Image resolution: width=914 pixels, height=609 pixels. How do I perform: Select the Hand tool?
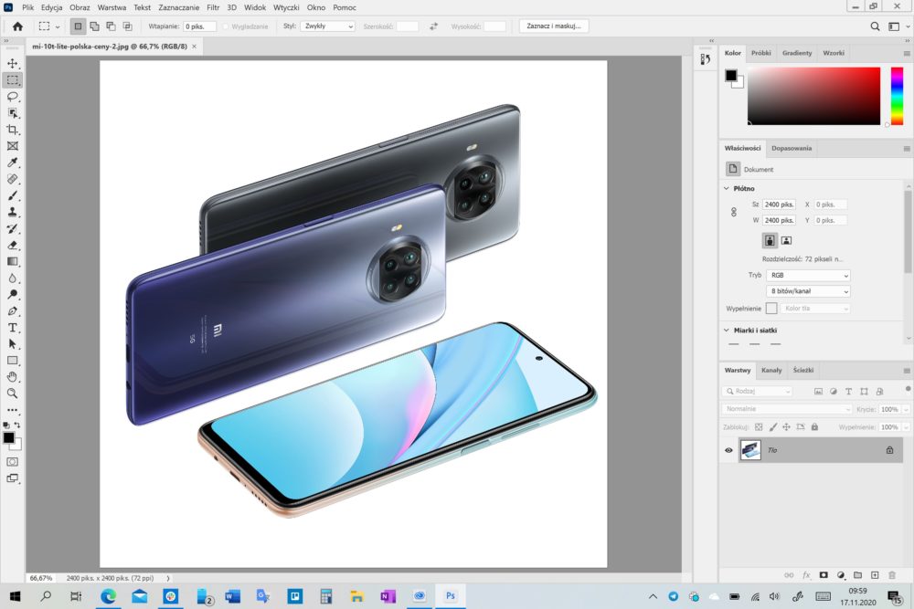(12, 377)
